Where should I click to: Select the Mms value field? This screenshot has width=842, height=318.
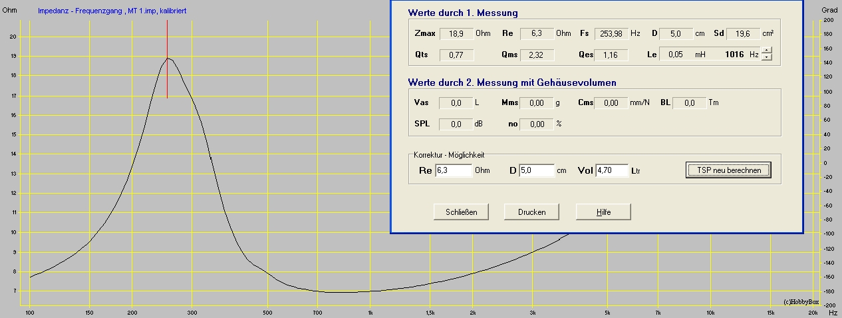536,102
